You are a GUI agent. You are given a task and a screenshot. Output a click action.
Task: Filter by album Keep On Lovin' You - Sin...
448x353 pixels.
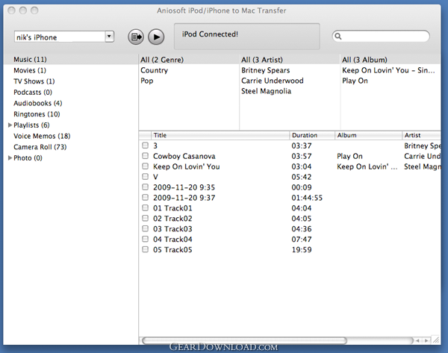388,70
